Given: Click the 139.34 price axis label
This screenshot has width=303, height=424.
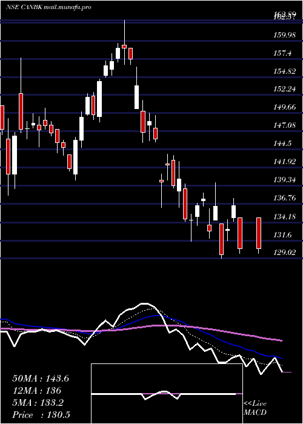Looking at the screenshot, I should pyautogui.click(x=284, y=180).
